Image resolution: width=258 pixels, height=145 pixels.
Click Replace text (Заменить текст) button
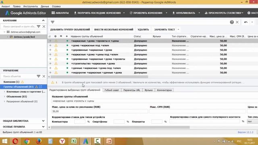[164, 29]
